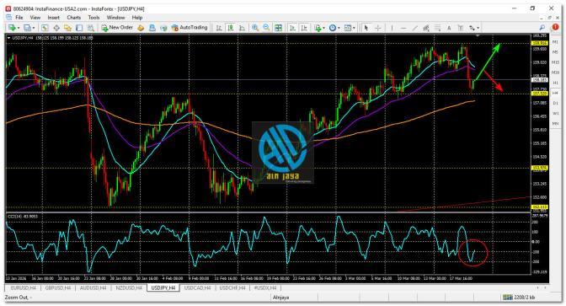Click the New Order button
566x306 pixels.
(x=117, y=28)
